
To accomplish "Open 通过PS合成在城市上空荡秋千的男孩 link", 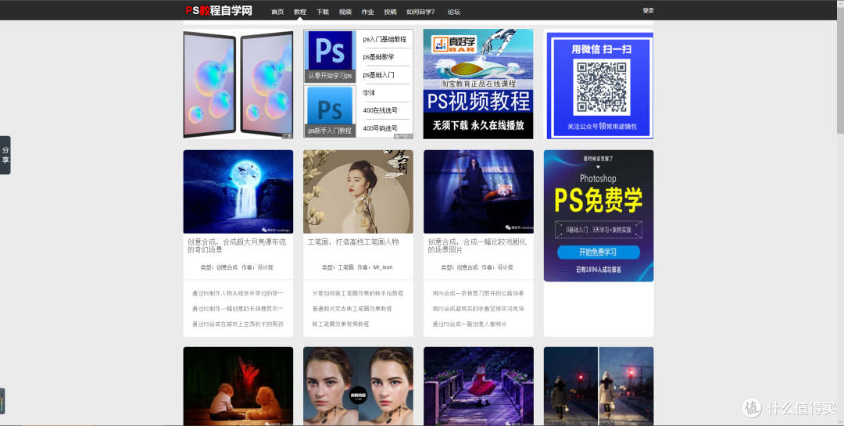I will [x=238, y=324].
